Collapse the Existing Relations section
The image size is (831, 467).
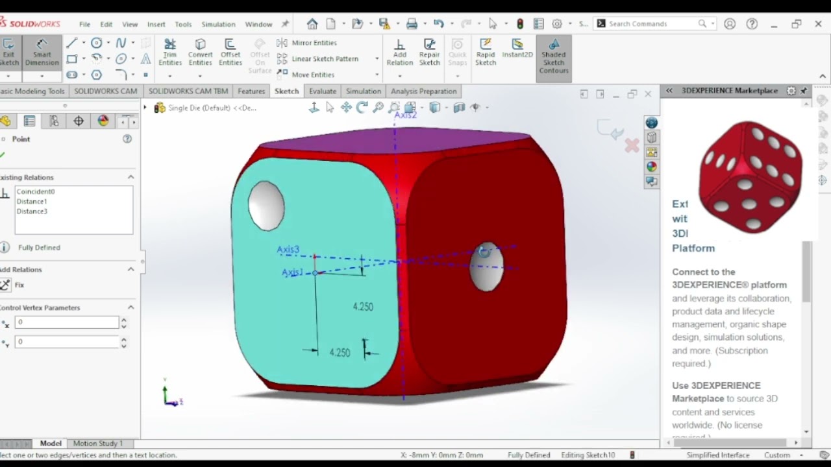[130, 177]
